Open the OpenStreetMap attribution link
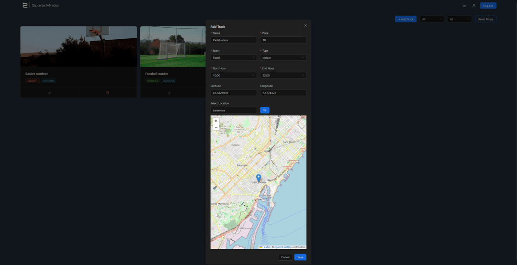The width and height of the screenshot is (517, 265). [x=283, y=247]
